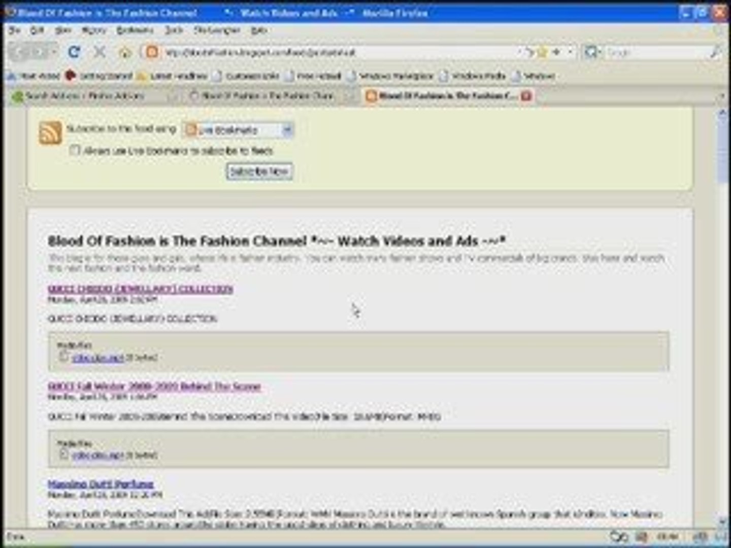Click the vertical scrollbar down arrow

722,521
